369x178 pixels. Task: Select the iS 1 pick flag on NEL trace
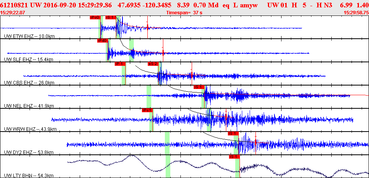pos(199,87)
